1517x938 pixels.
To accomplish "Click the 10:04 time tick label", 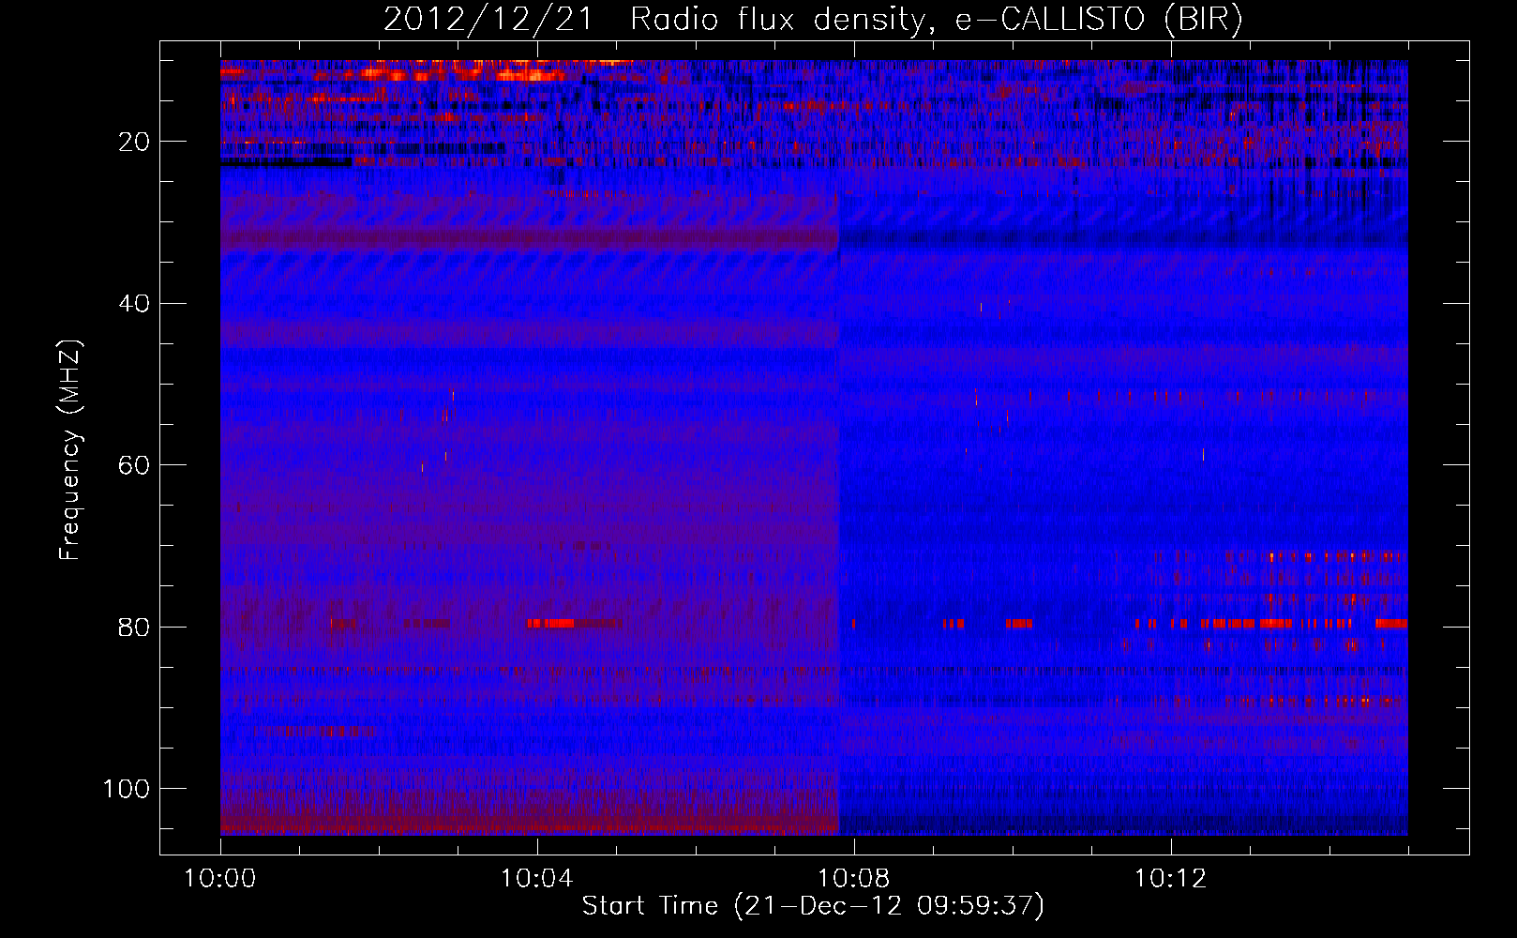I will (537, 879).
